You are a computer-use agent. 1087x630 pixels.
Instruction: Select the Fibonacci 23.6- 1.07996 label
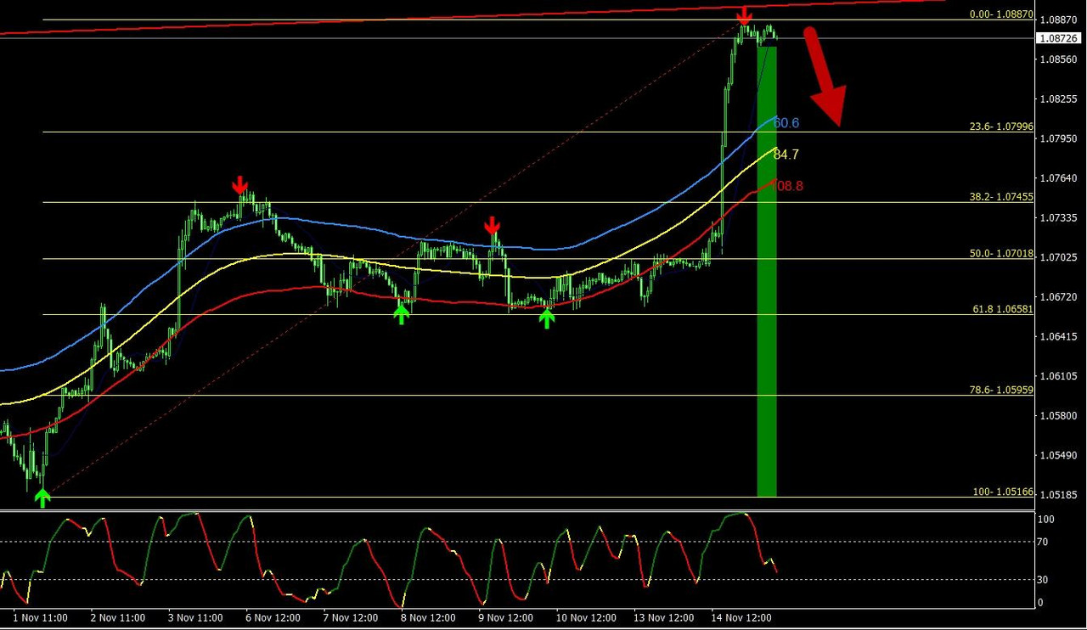pyautogui.click(x=1001, y=127)
